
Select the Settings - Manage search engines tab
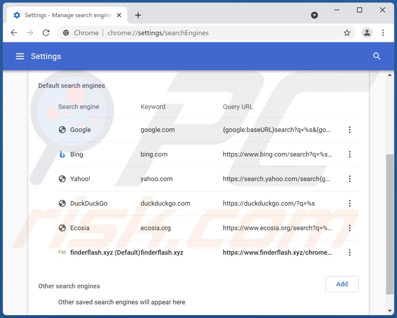67,15
